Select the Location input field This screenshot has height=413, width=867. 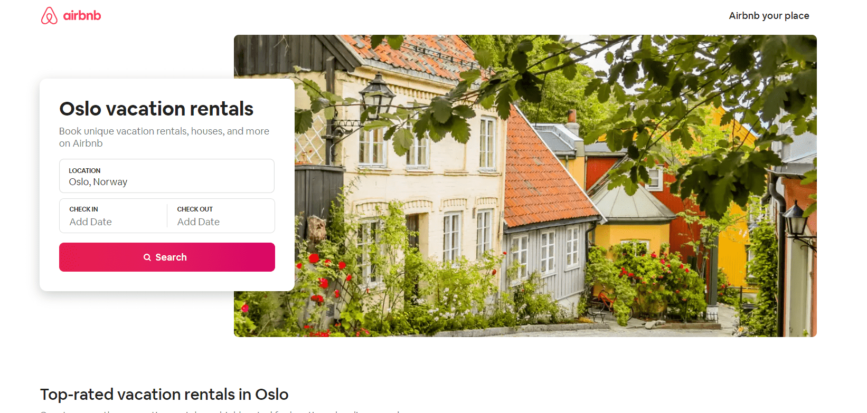point(167,176)
